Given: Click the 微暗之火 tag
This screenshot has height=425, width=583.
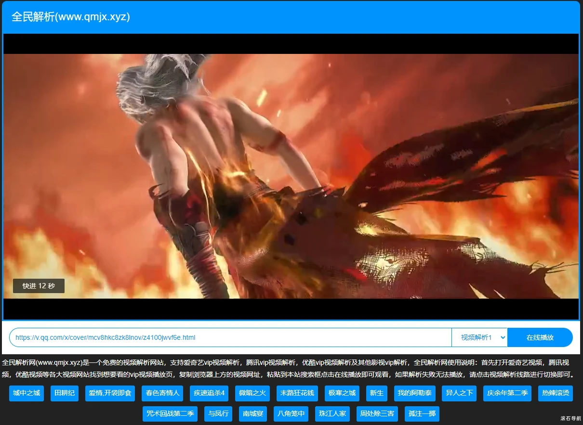Looking at the screenshot, I should pos(252,393).
